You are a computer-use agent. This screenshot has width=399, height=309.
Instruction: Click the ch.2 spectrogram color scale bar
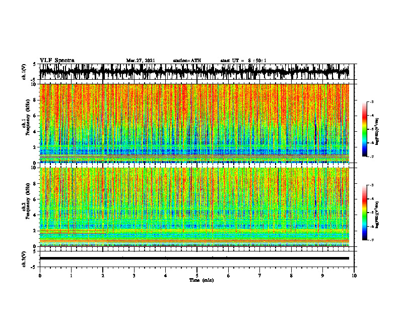364,213
